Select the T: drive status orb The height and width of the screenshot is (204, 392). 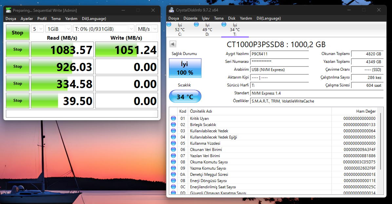[224, 24]
